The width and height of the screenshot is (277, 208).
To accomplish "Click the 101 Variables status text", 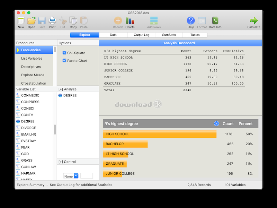I will click(235, 185).
